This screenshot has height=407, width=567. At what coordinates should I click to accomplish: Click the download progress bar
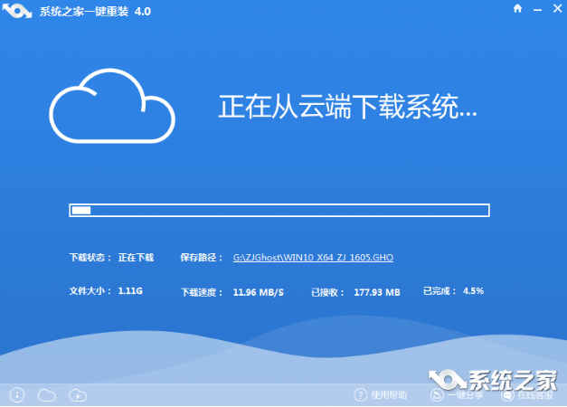click(x=279, y=210)
